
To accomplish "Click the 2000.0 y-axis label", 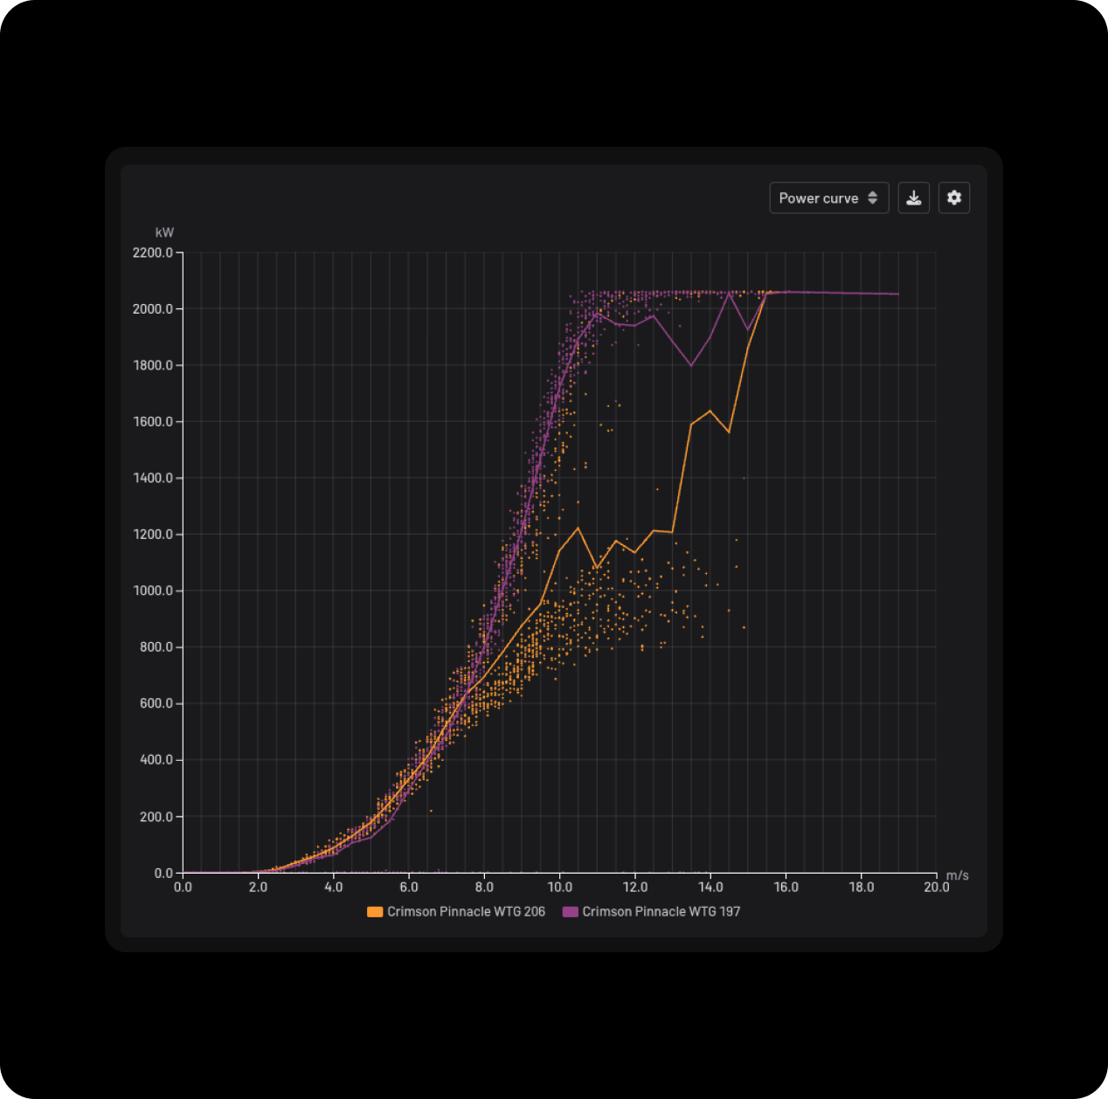I will [x=153, y=309].
